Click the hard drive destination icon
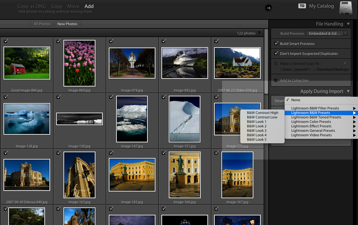Image resolution: width=358 pixels, height=225 pixels. click(x=346, y=8)
